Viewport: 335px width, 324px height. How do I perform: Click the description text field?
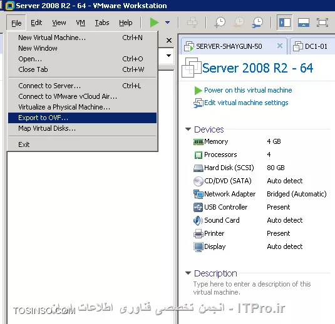point(252,288)
